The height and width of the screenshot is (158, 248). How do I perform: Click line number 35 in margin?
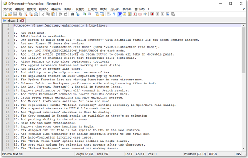point(7,148)
